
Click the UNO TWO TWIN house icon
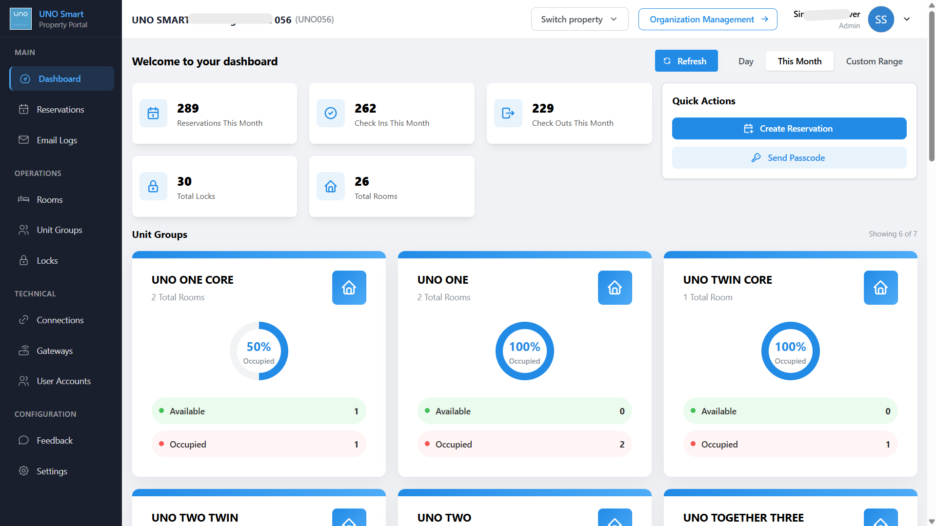click(x=349, y=517)
